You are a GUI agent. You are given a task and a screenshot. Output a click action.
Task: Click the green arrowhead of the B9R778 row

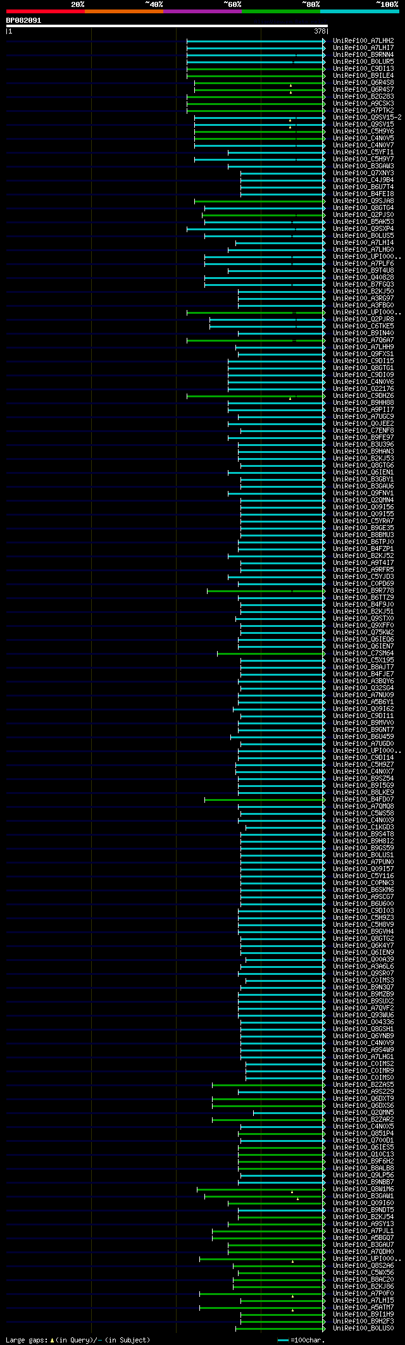(324, 591)
